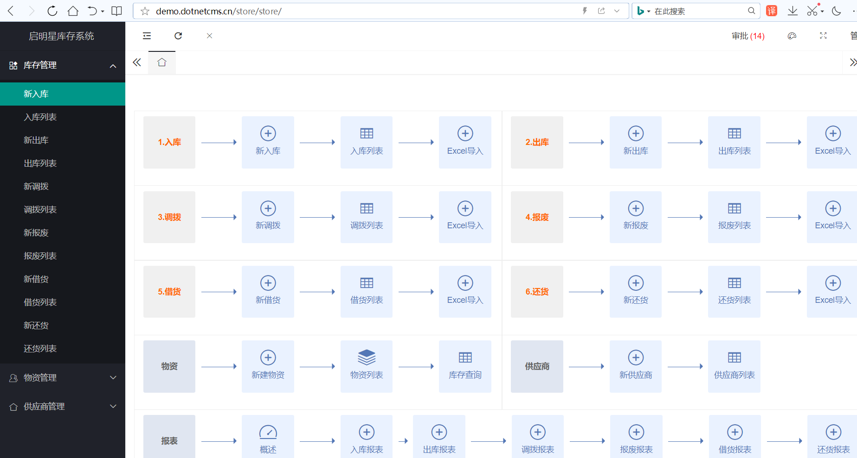
Task: Toggle night mode moon icon
Action: tap(837, 11)
